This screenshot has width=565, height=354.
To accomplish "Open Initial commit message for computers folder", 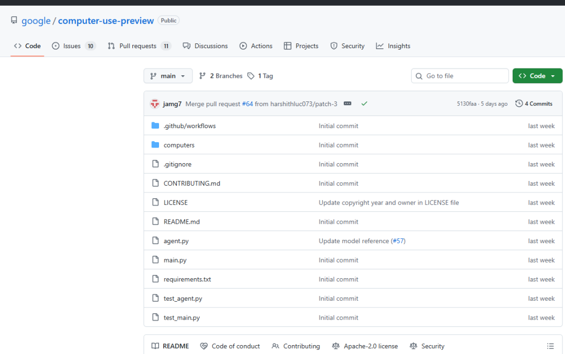I will (338, 145).
